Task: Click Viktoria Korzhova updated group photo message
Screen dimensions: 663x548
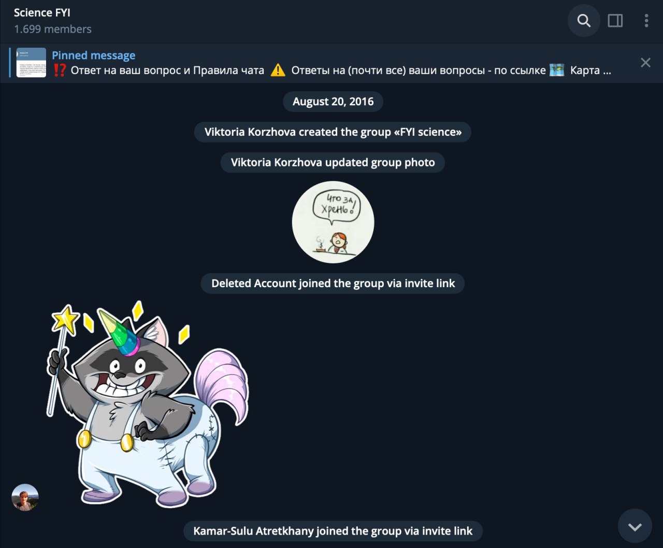Action: click(333, 162)
